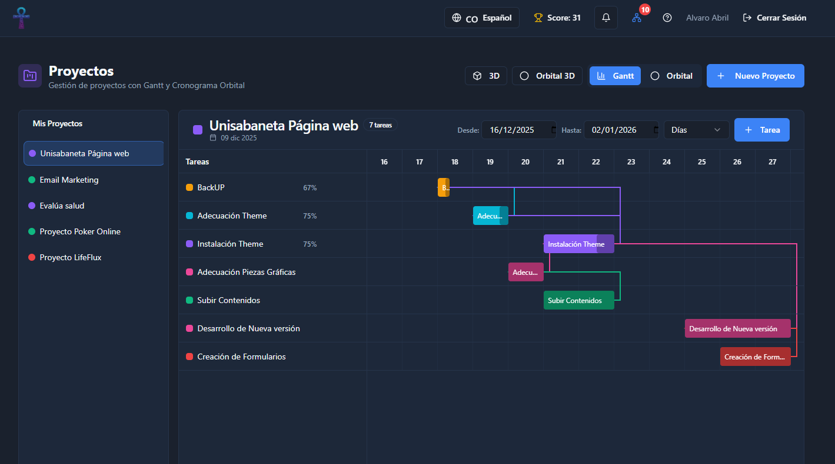This screenshot has width=835, height=464.
Task: Click green dot of Email Marketing project
Action: [x=32, y=180]
